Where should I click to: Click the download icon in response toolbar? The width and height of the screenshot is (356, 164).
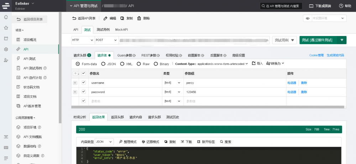(183, 142)
